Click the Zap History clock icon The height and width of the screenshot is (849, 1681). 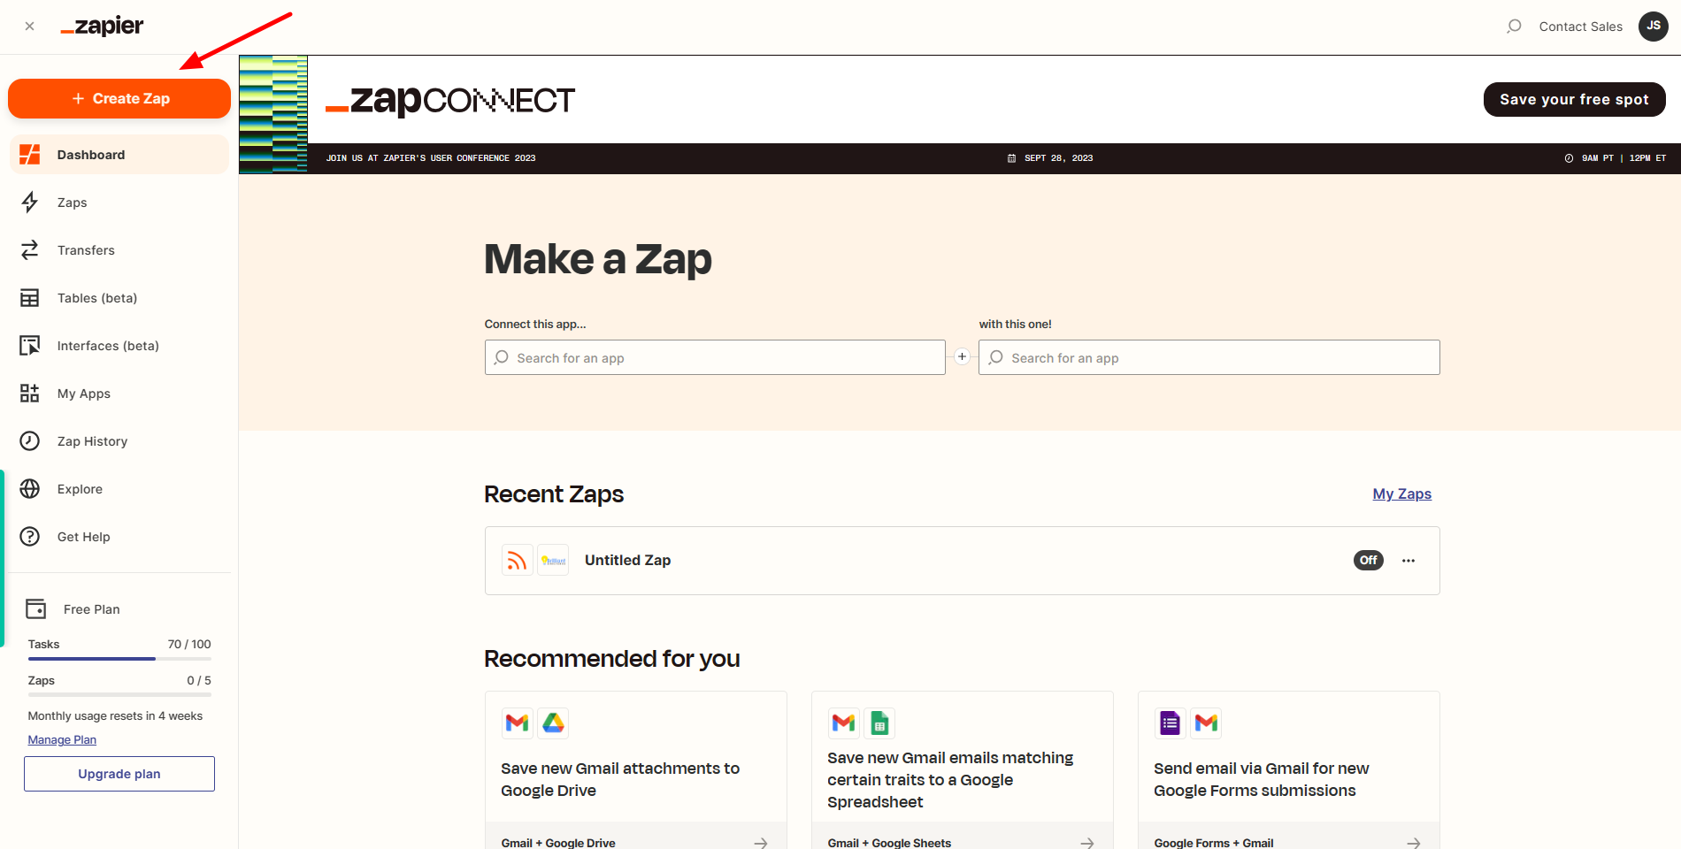tap(30, 441)
